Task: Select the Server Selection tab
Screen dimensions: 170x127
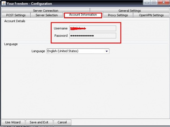Action: 47,15
